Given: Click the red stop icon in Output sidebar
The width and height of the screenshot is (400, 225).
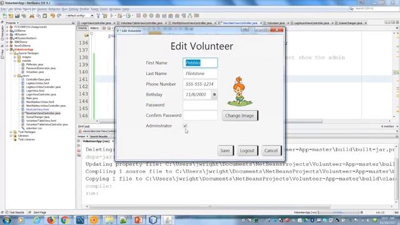Looking at the screenshot, I should pyautogui.click(x=79, y=151).
